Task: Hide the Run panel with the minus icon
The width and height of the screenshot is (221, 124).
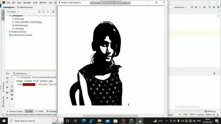Action: click(219, 73)
